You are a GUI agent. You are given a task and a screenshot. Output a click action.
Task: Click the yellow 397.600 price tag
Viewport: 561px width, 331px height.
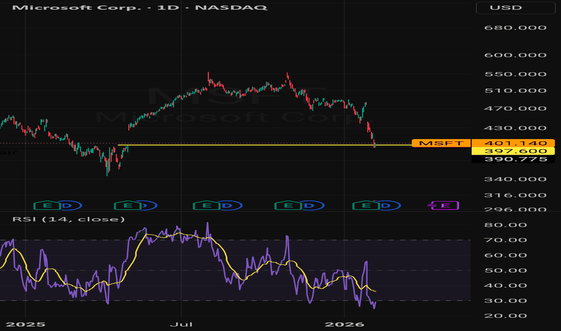pos(513,151)
